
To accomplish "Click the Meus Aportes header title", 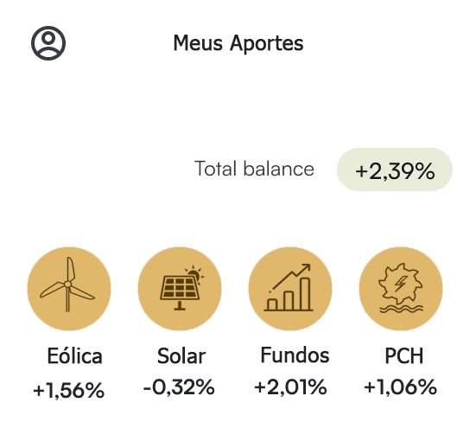I will click(238, 43).
